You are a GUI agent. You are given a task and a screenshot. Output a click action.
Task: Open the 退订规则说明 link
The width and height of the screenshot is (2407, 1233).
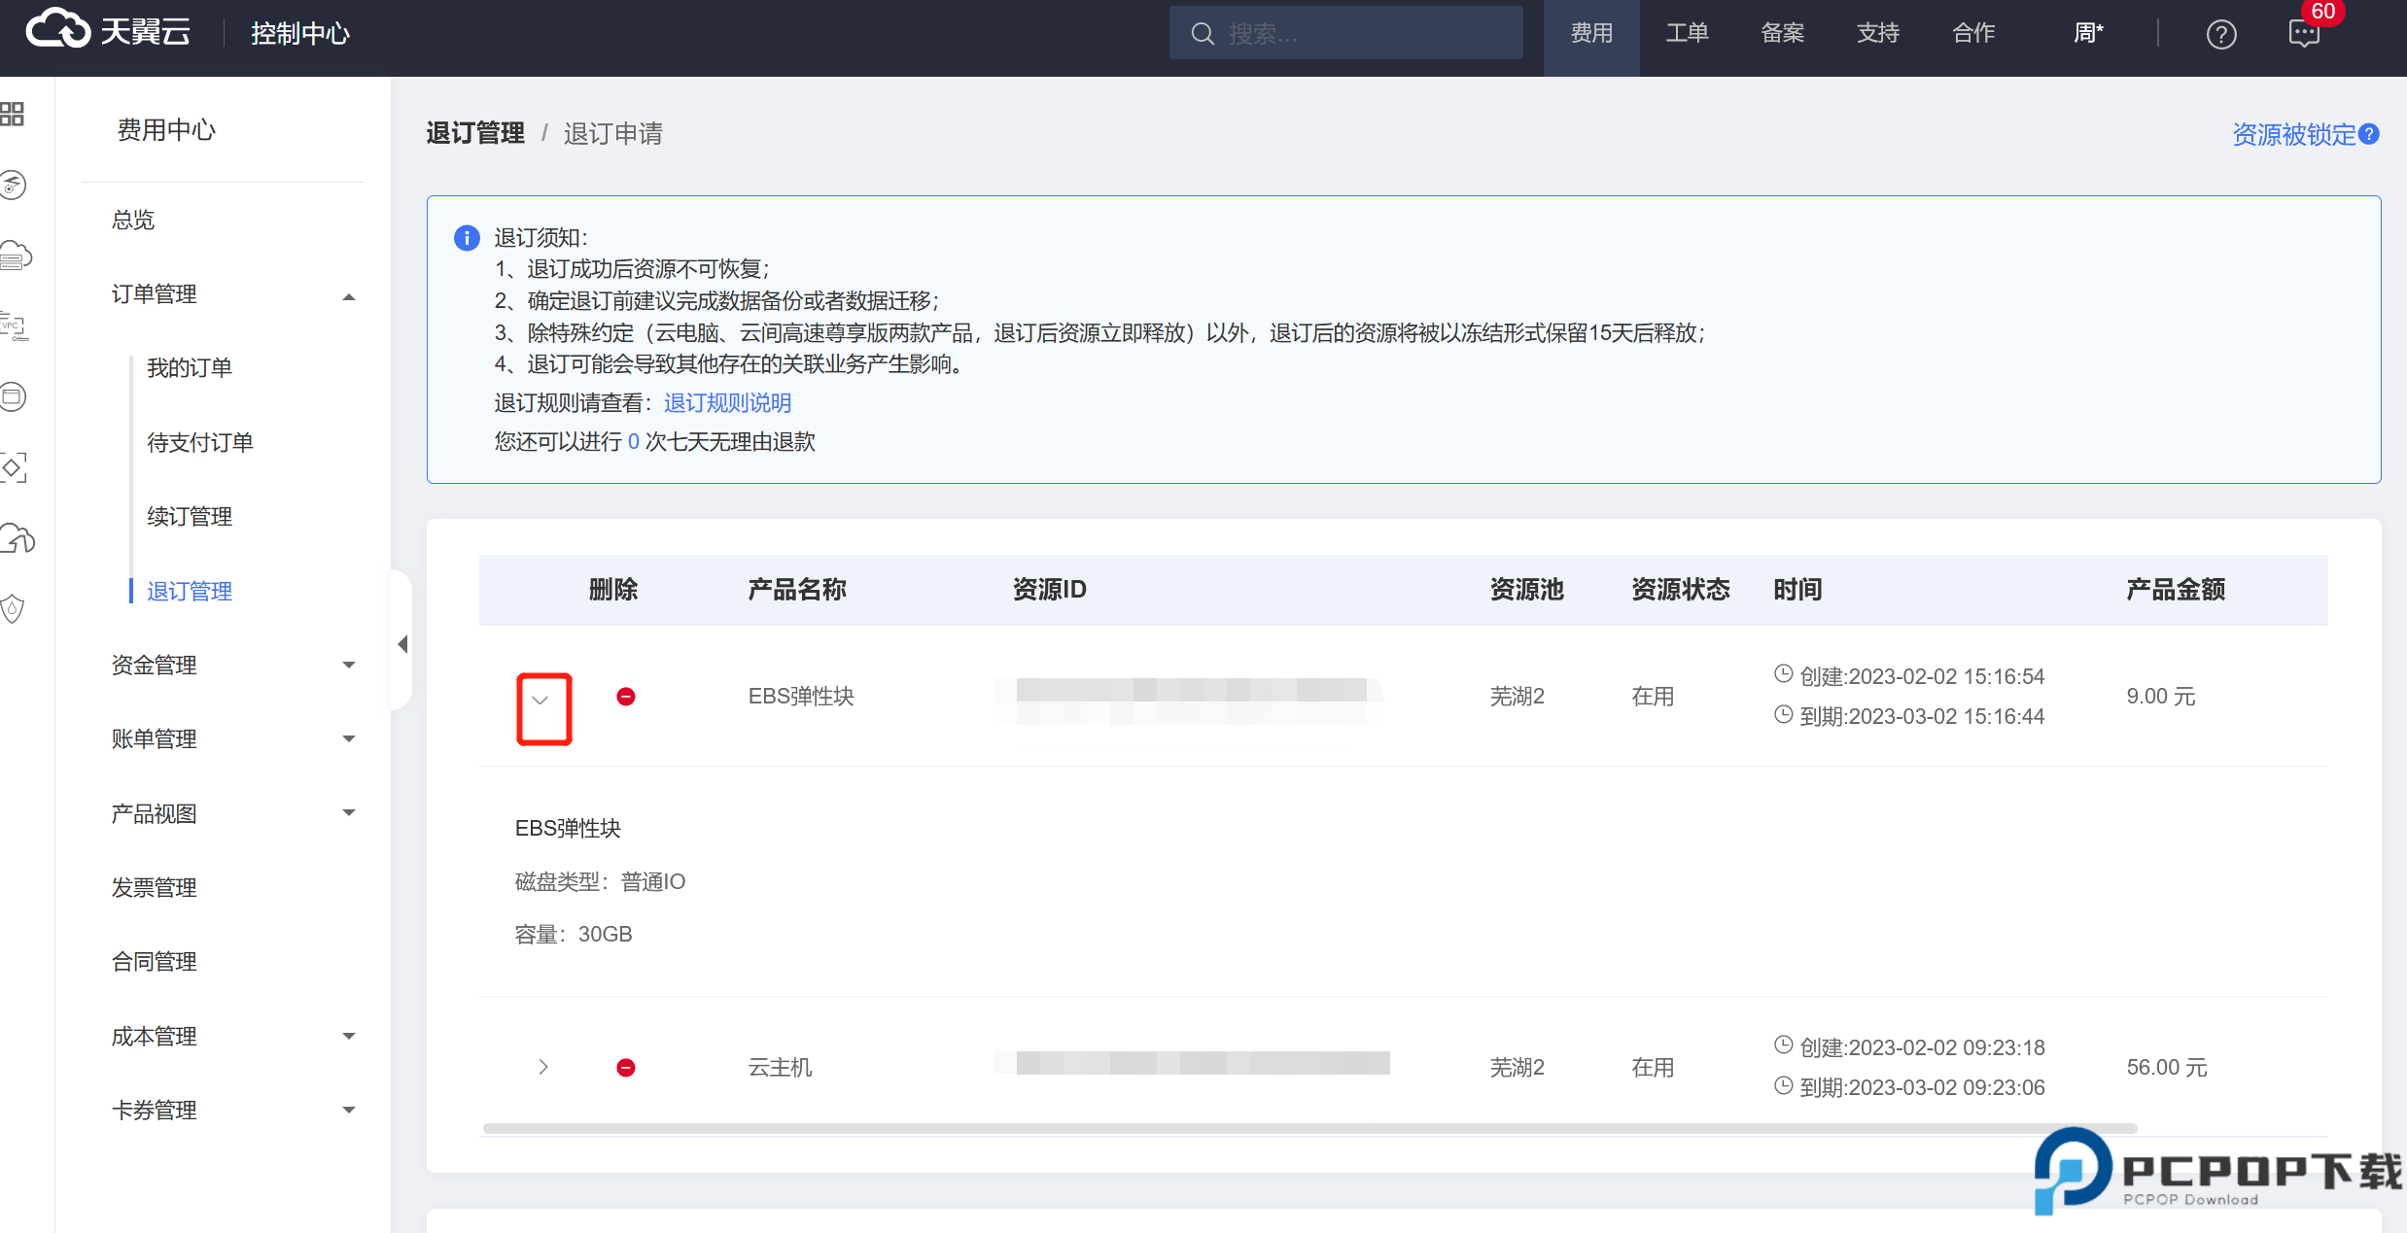pos(726,402)
